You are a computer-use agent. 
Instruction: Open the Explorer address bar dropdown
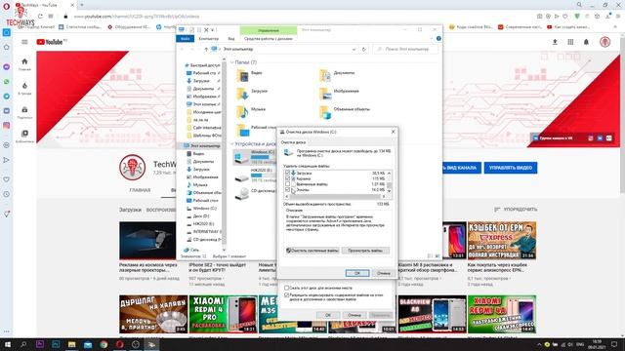(354, 50)
